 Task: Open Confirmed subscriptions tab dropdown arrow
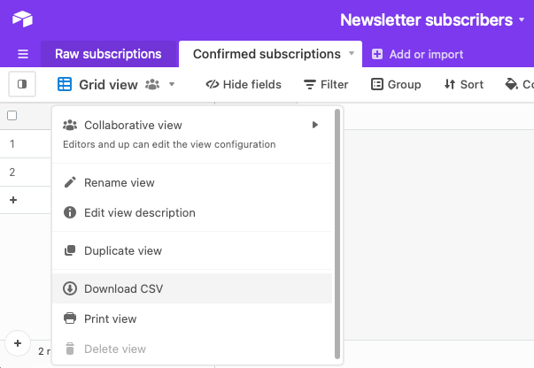(352, 54)
